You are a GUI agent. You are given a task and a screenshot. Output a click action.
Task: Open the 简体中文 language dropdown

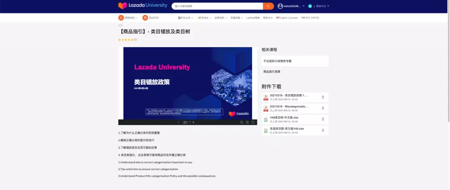(322, 6)
